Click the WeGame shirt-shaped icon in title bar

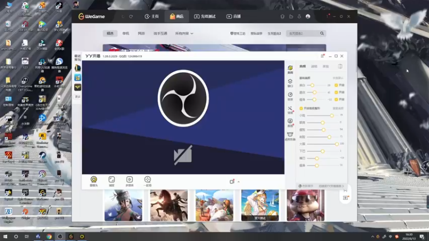[x=283, y=17]
